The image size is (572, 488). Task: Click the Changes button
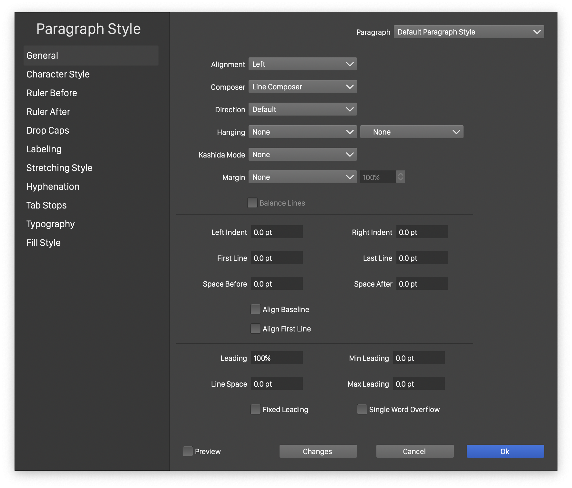(x=318, y=451)
